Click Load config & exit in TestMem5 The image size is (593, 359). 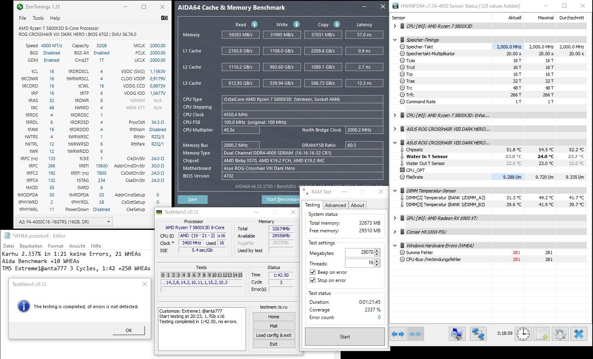[273, 335]
